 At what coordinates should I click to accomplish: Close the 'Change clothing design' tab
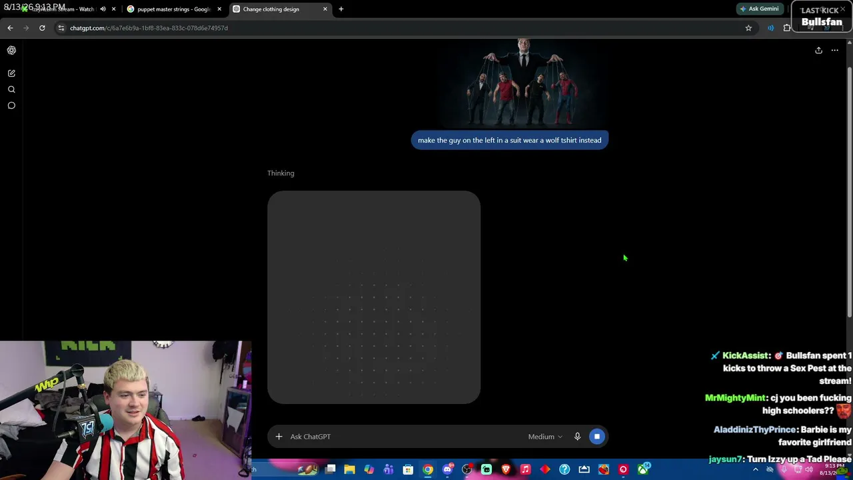pyautogui.click(x=325, y=9)
